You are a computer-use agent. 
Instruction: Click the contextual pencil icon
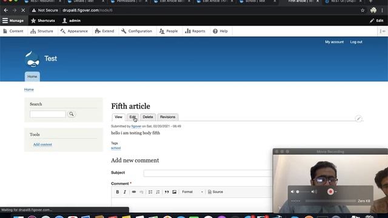coord(358,119)
